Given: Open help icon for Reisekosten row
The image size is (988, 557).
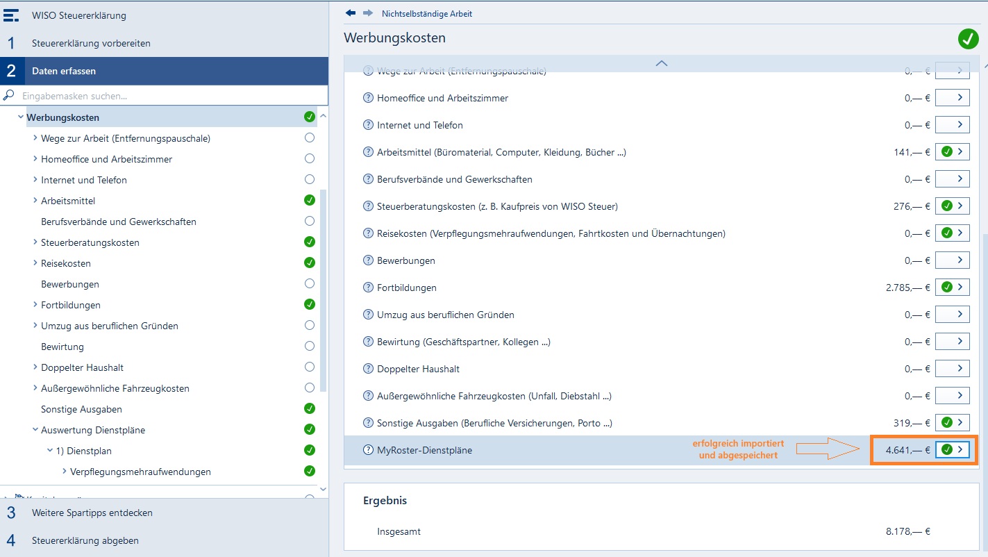Looking at the screenshot, I should (x=369, y=233).
